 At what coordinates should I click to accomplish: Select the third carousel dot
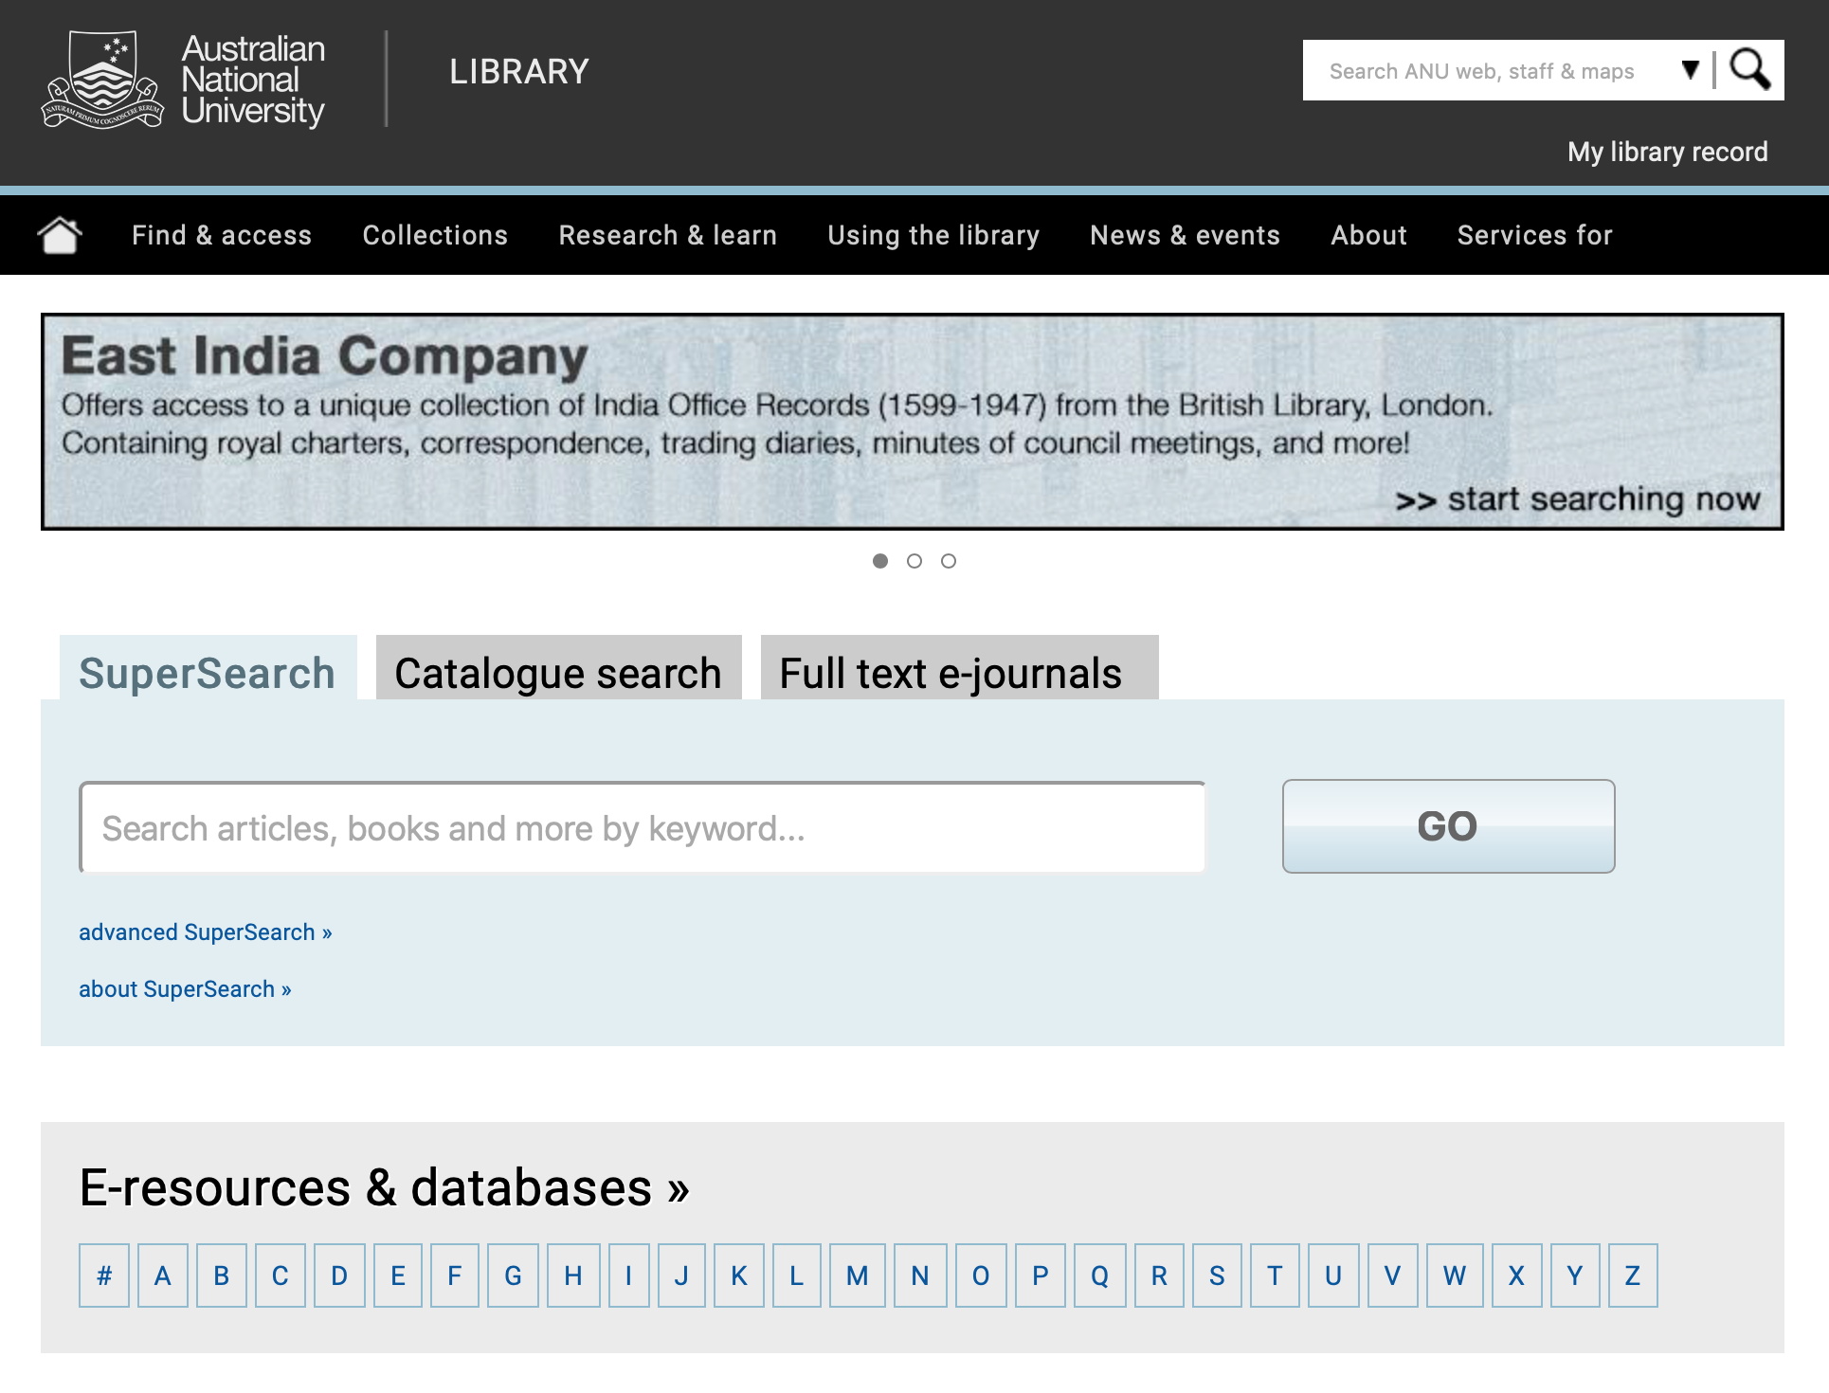click(949, 561)
